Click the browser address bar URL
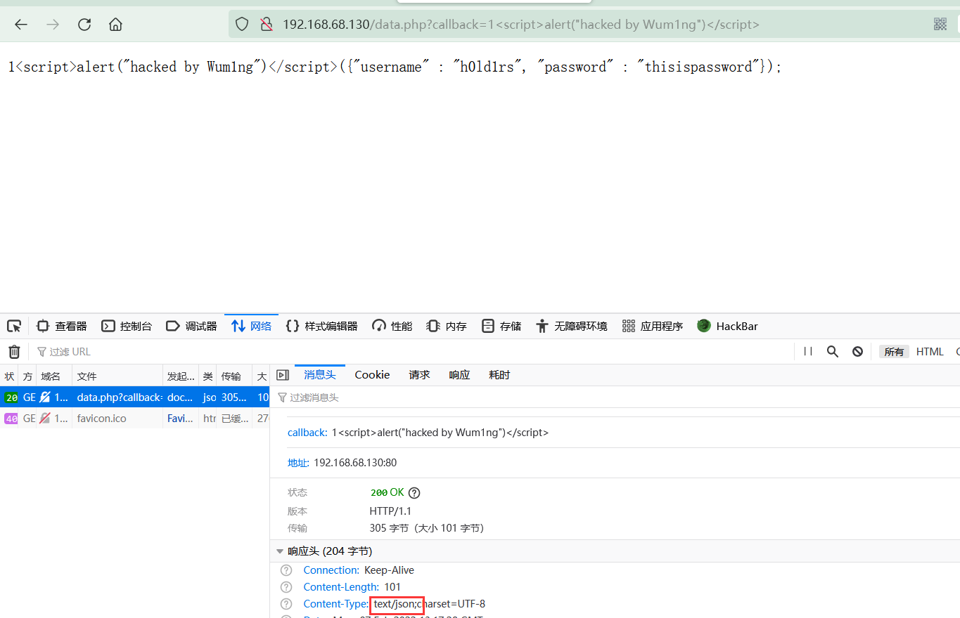This screenshot has width=960, height=618. pos(520,25)
